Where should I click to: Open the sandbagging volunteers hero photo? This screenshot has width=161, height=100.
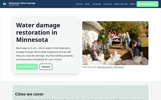(x=115, y=43)
